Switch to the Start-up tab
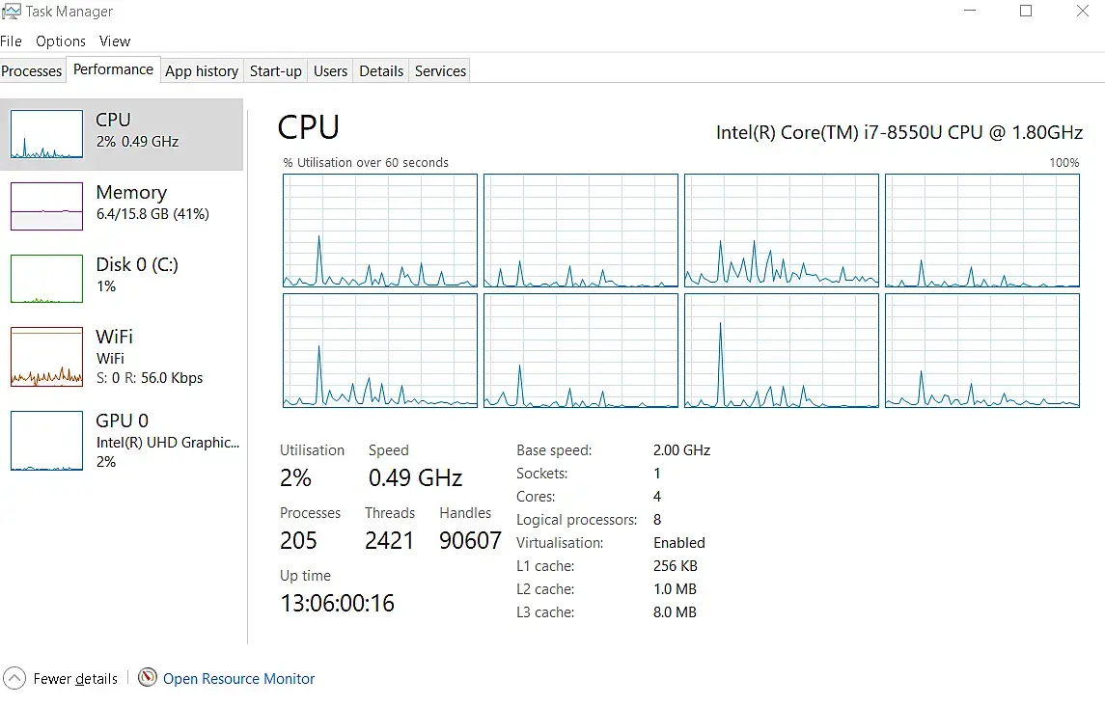The height and width of the screenshot is (706, 1105). pyautogui.click(x=276, y=71)
